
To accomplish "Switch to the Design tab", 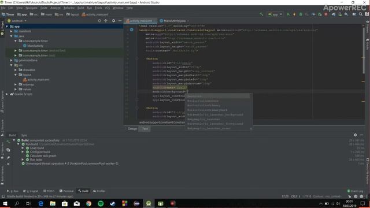I will (132, 129).
